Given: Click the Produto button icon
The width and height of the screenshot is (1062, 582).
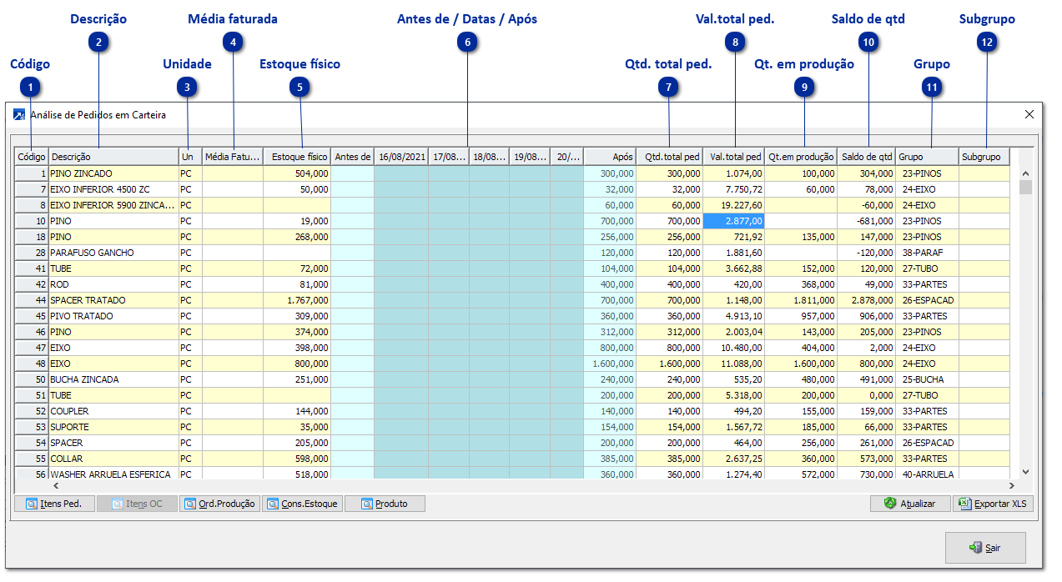Looking at the screenshot, I should (367, 504).
